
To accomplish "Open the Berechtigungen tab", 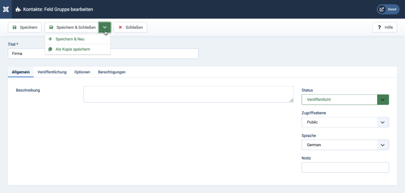I will point(111,72).
